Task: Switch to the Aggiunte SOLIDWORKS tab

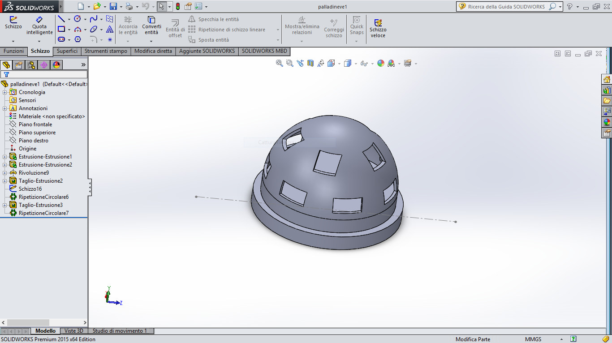Action: [x=207, y=51]
